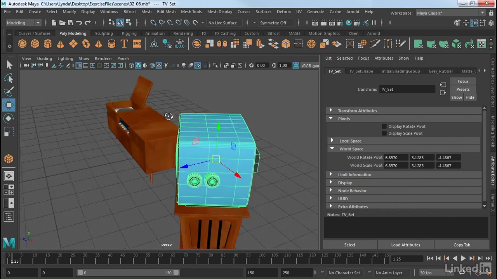Create a polygon cylinder from the shelf
Viewport: 497px width, 279px height.
(48, 44)
